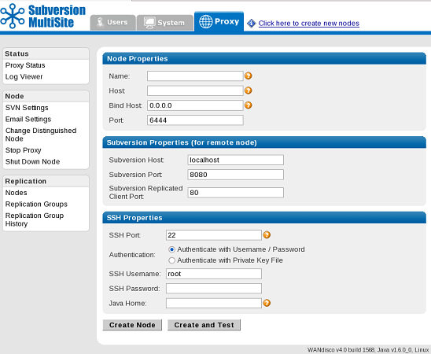Click the help icon beside Name field
The image size is (431, 354).
[x=249, y=76]
